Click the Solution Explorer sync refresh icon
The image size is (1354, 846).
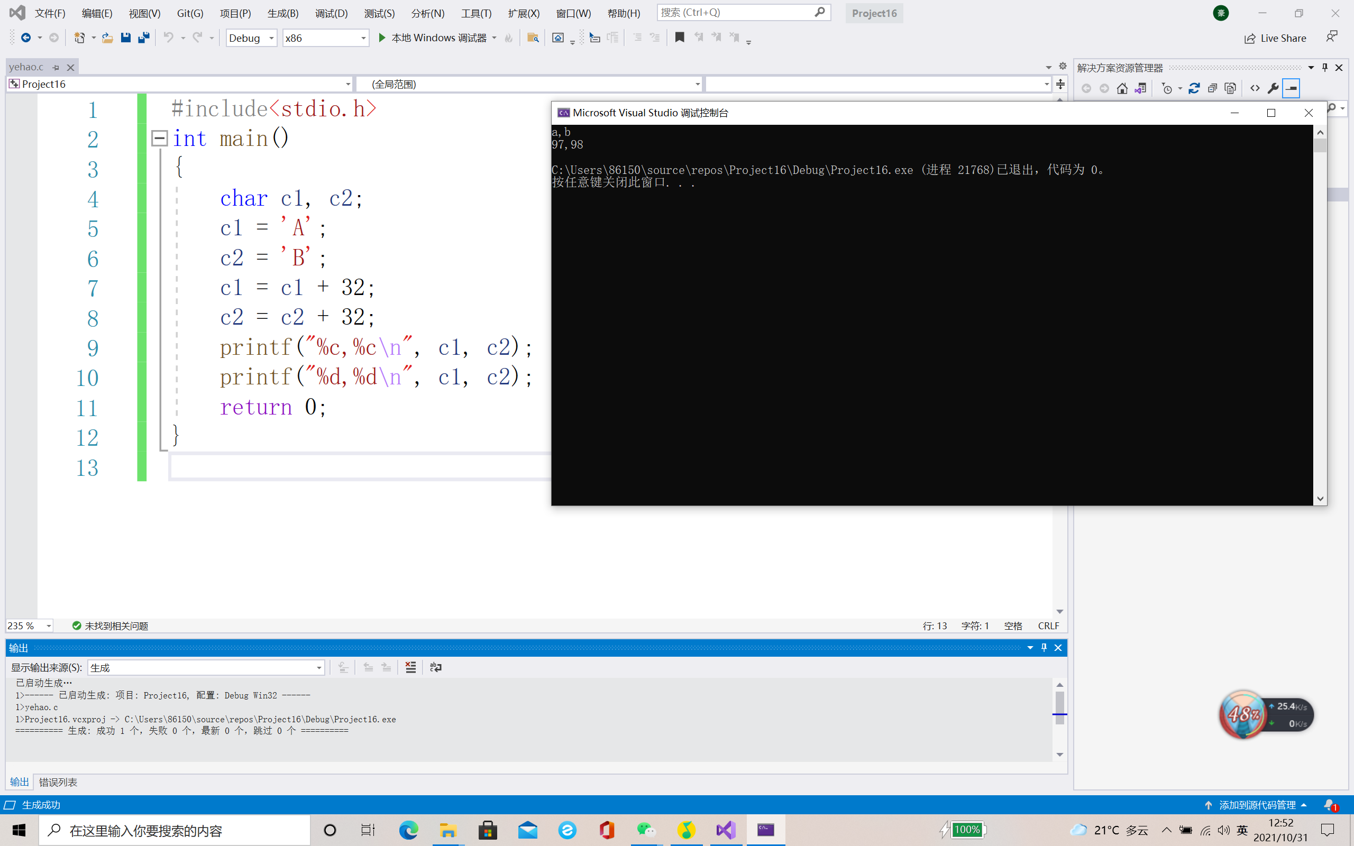[x=1193, y=88]
